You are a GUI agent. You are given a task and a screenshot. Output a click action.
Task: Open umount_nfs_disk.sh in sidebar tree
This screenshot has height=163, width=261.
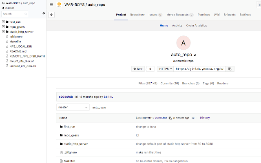[23, 66]
